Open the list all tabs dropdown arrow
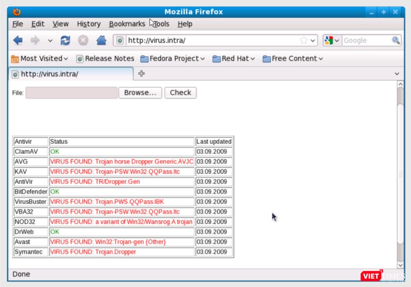 pyautogui.click(x=397, y=74)
